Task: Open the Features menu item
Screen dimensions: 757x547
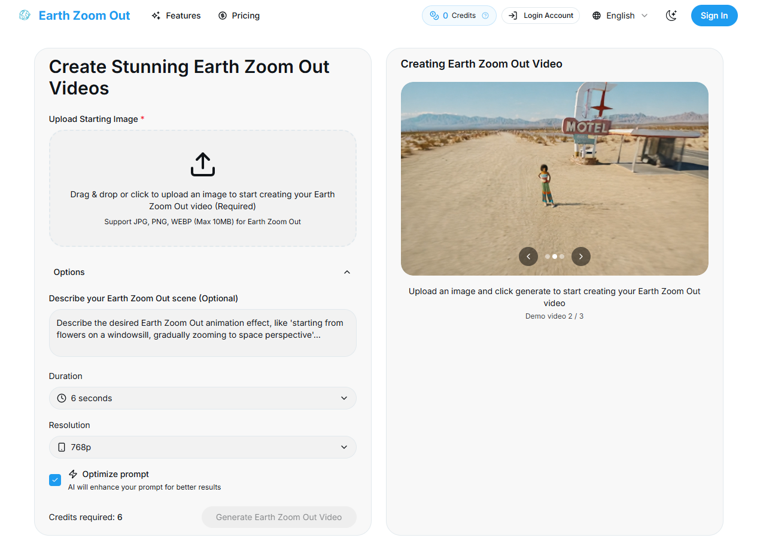Action: 176,16
